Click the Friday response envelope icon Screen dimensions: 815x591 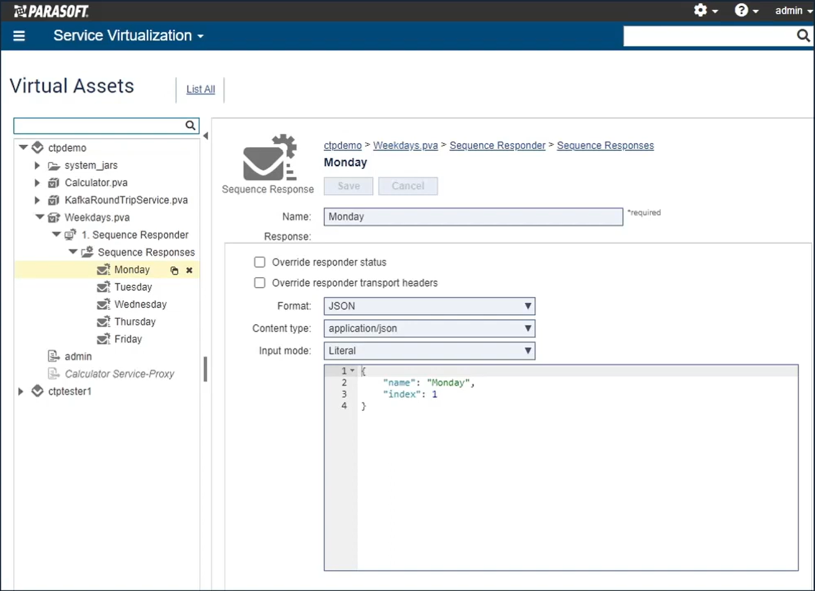(104, 339)
